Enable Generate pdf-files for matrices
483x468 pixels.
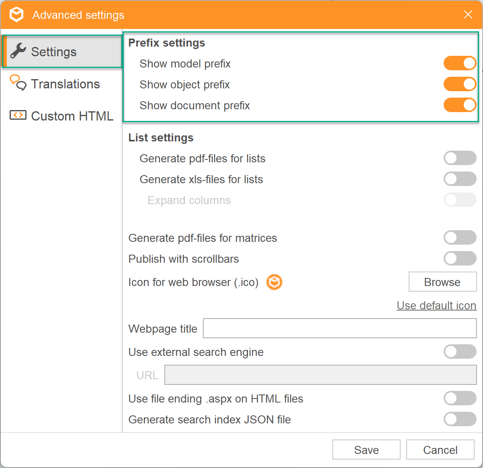(x=460, y=237)
